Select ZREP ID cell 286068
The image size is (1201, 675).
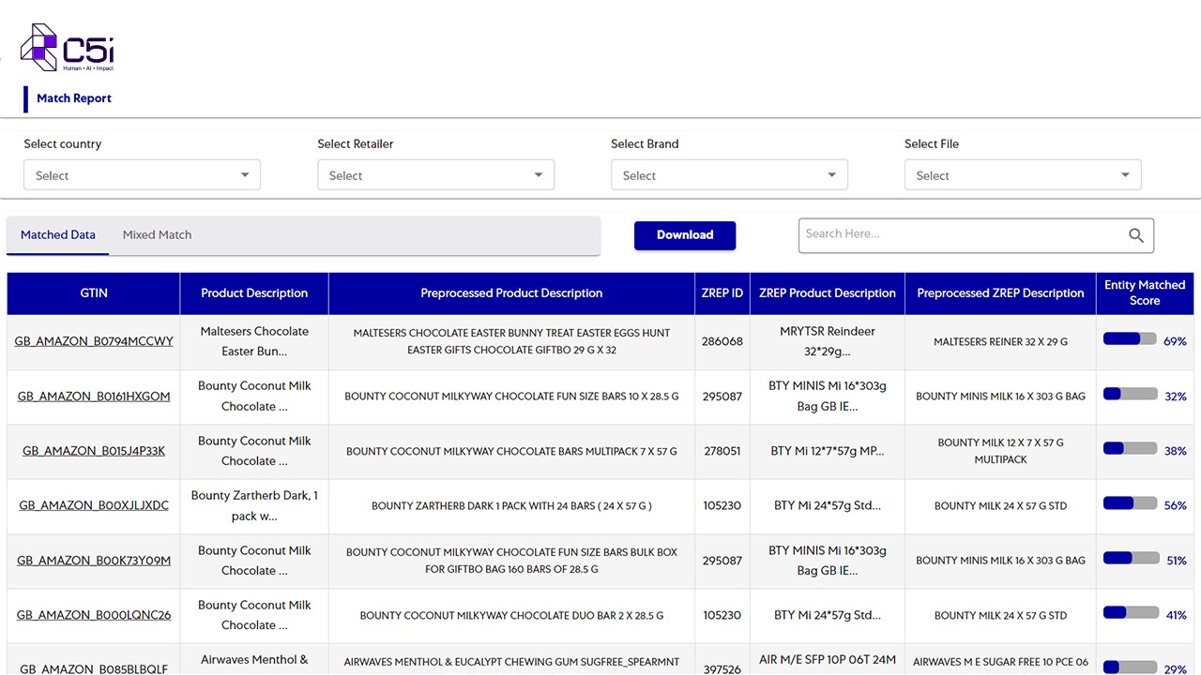click(x=722, y=341)
